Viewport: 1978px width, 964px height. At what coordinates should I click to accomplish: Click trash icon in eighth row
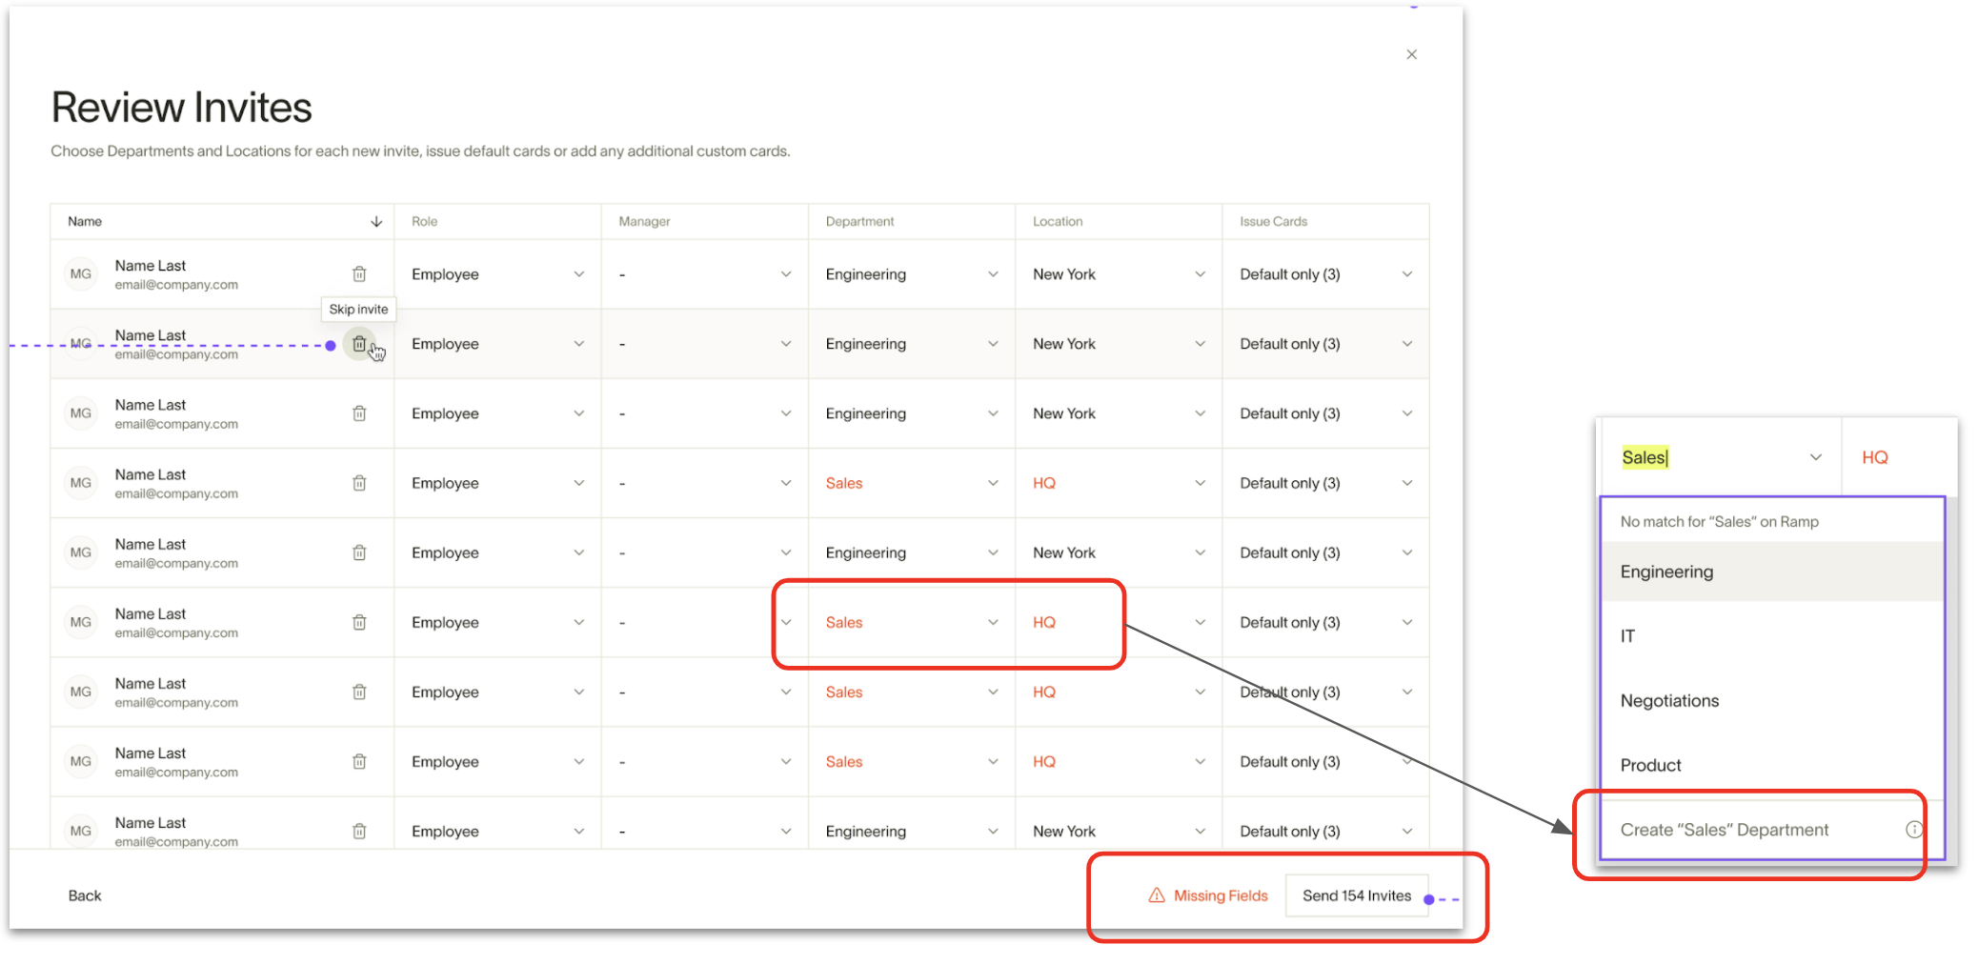pyautogui.click(x=359, y=761)
